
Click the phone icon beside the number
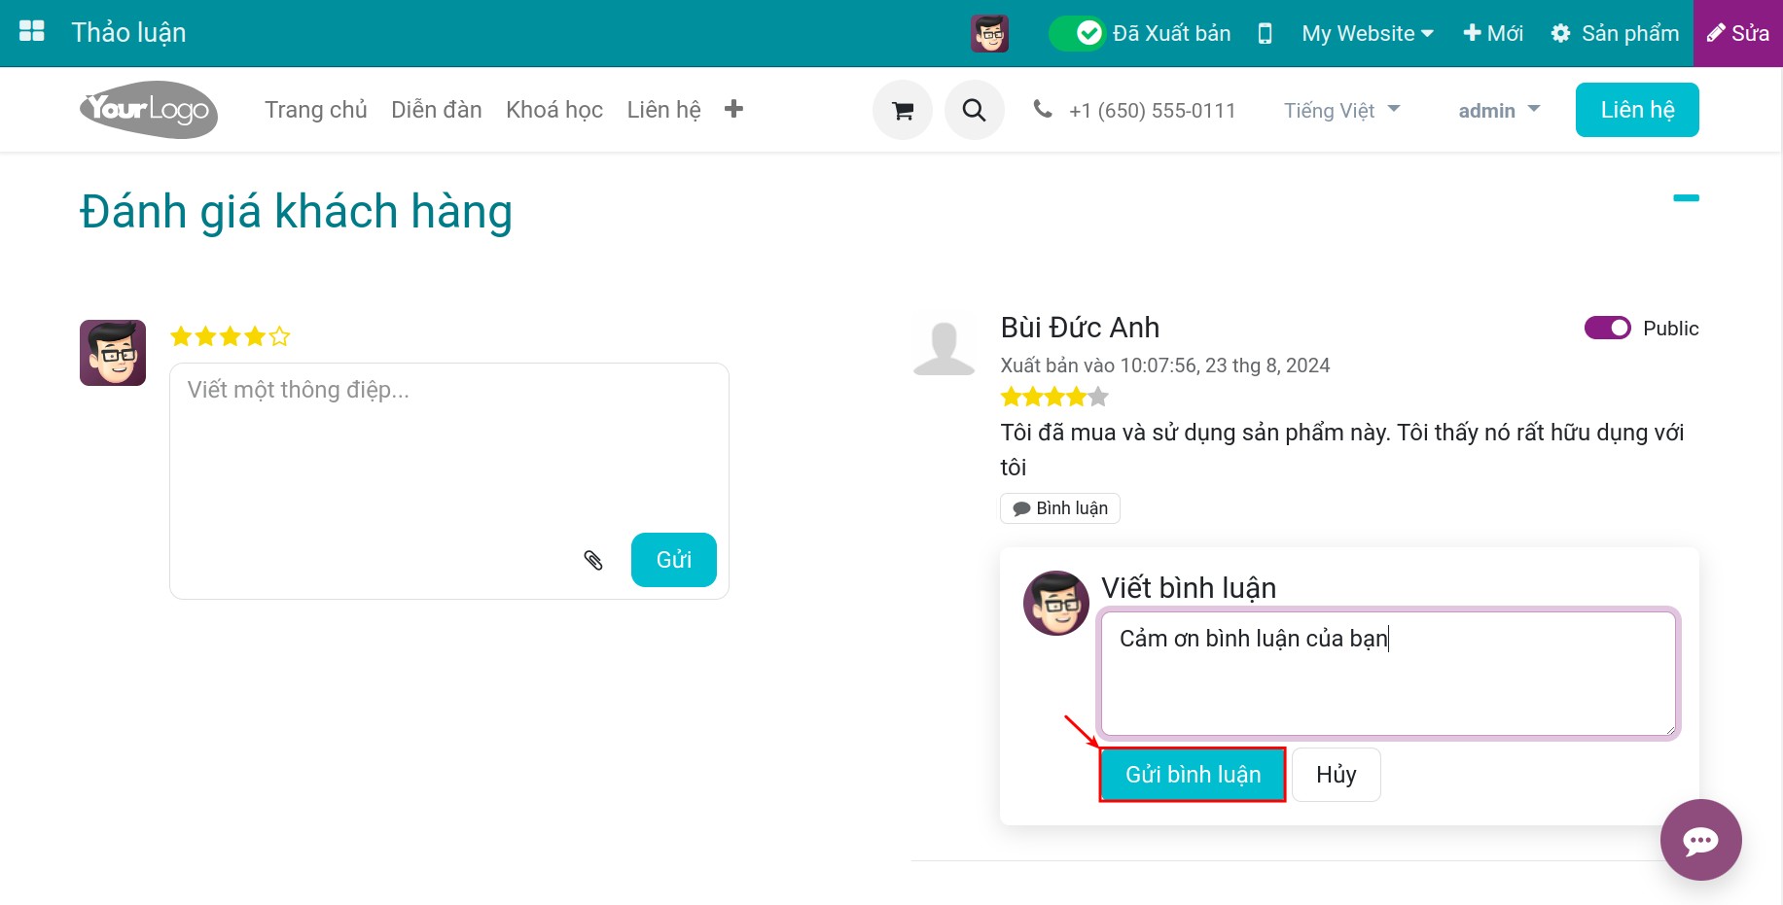tap(1043, 109)
